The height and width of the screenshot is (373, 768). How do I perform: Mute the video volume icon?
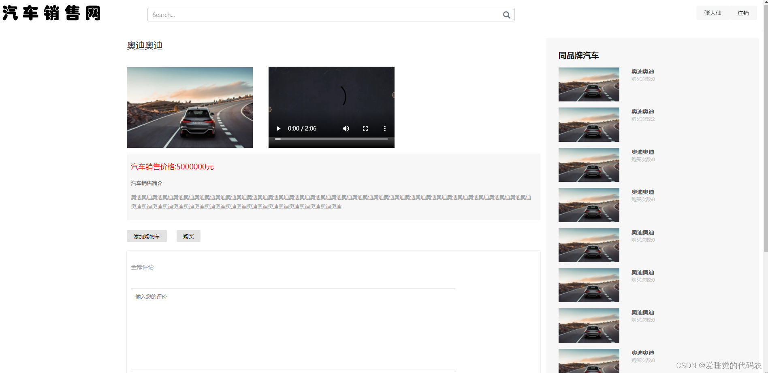point(346,129)
